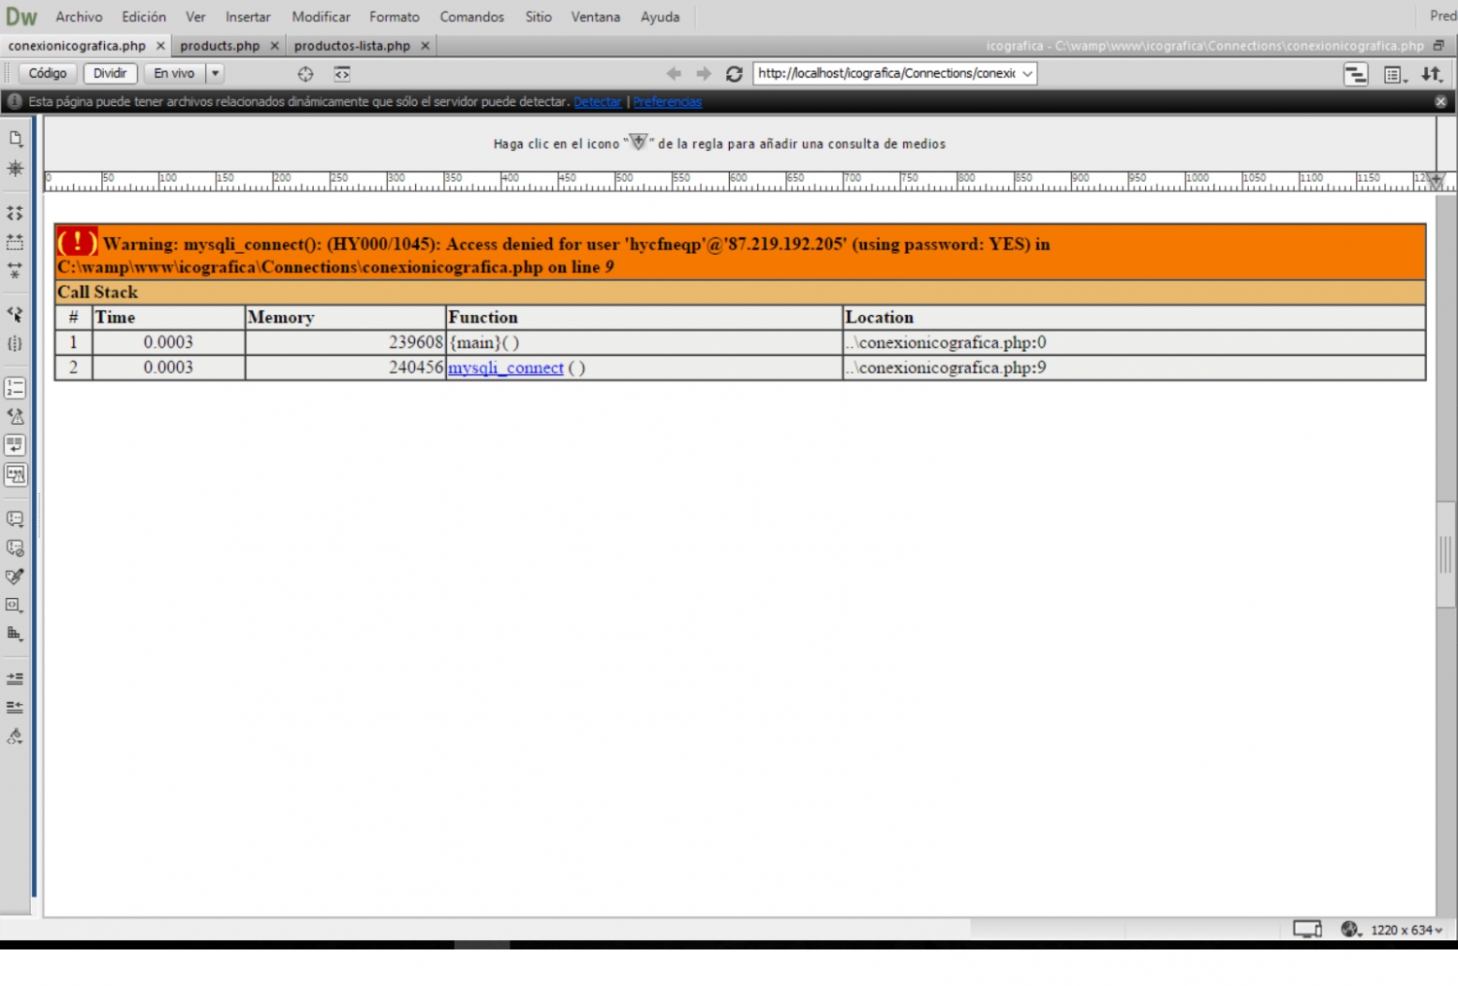Activate En vivo view button
The image size is (1458, 986).
click(x=174, y=73)
